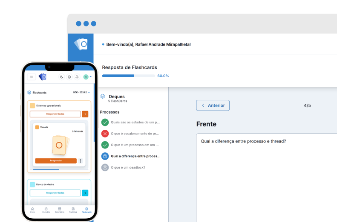Click the Anterior button
This screenshot has width=337, height=222.
coord(213,105)
